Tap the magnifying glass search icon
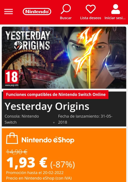128x182 pixels. [x=66, y=9]
